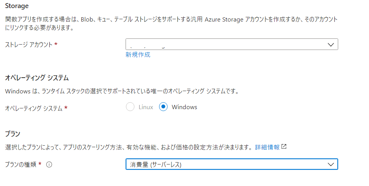Image resolution: width=369 pixels, height=186 pixels.
Task: Expand the プランの種類 dropdown arrow
Action: click(330, 164)
